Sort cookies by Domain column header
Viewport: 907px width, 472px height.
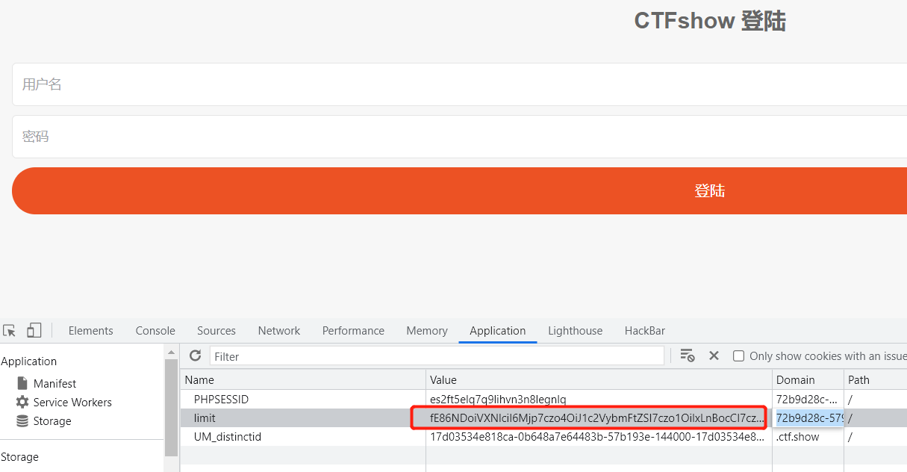808,379
